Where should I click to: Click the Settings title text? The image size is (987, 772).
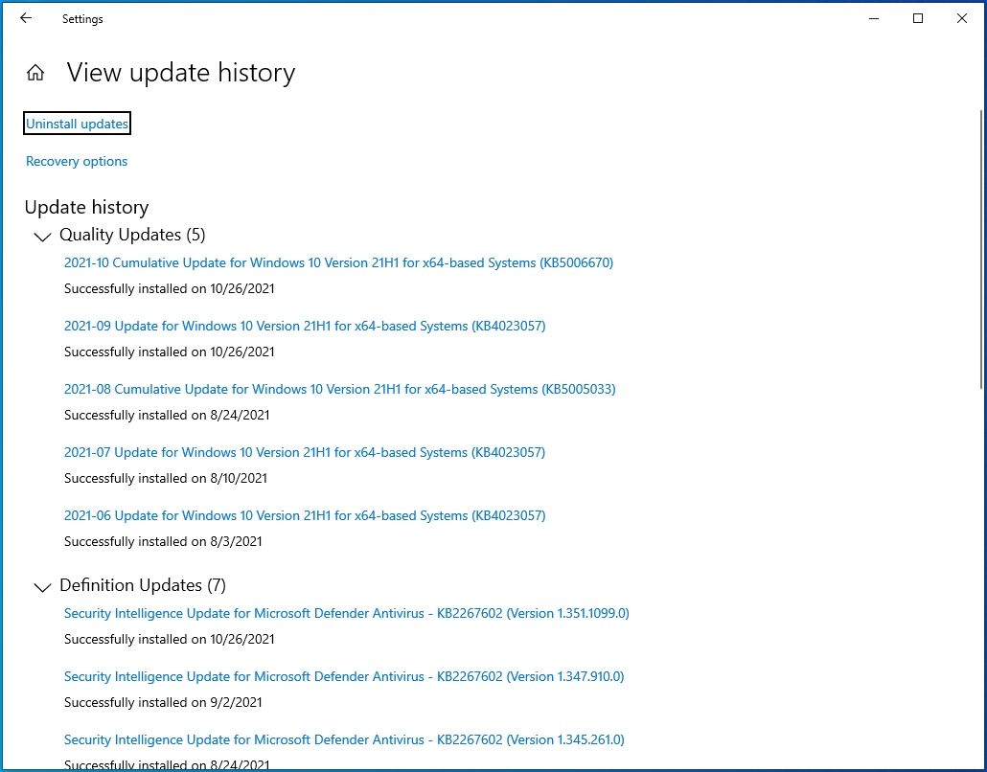pos(81,18)
